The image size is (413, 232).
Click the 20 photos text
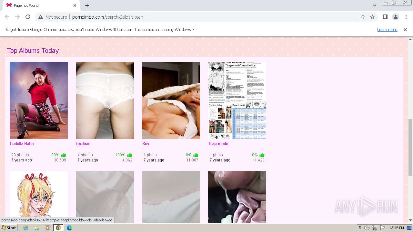pyautogui.click(x=20, y=155)
